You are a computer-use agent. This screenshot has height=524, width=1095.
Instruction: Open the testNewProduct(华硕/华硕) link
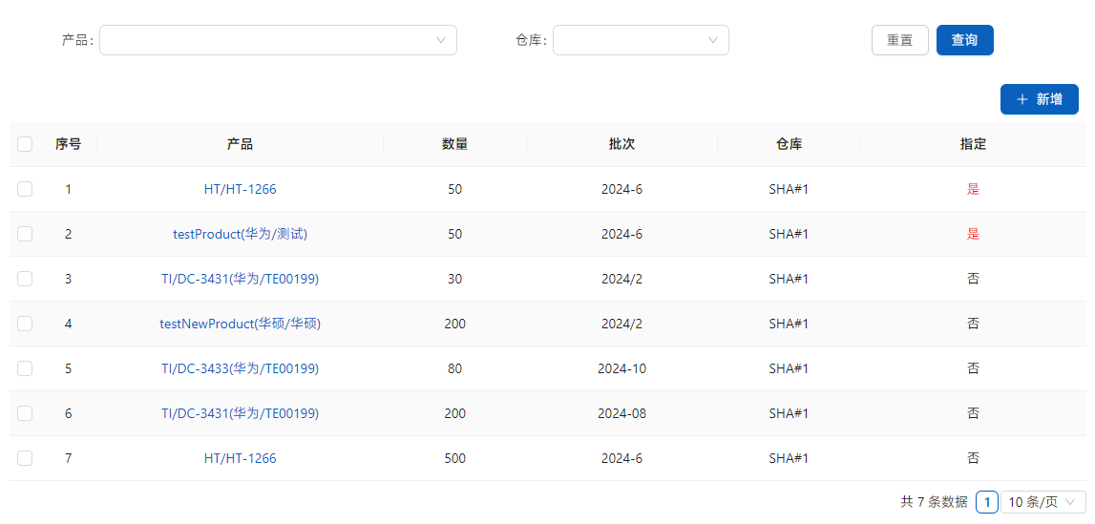pos(240,324)
